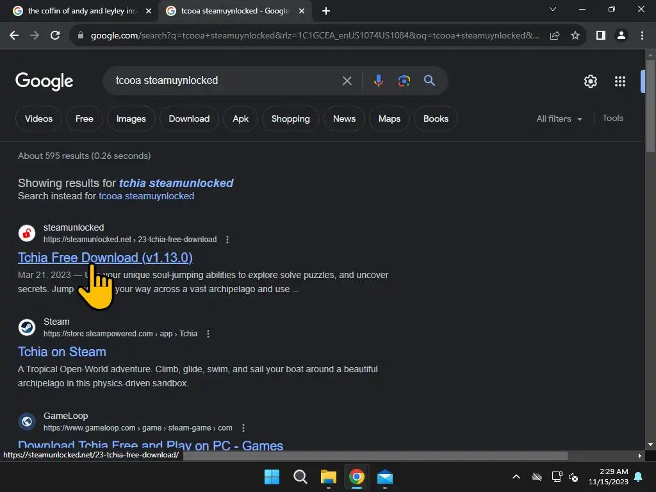The width and height of the screenshot is (656, 492).
Task: Click the horizontal scrollbar at bottom
Action: coord(375,455)
